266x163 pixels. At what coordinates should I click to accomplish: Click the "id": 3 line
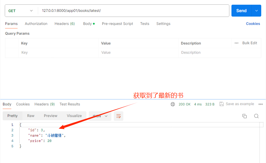pos(36,130)
